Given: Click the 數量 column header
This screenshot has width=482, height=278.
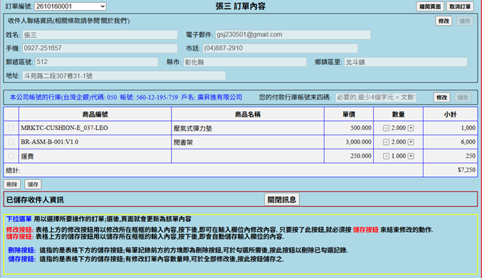Looking at the screenshot, I should (x=399, y=114).
